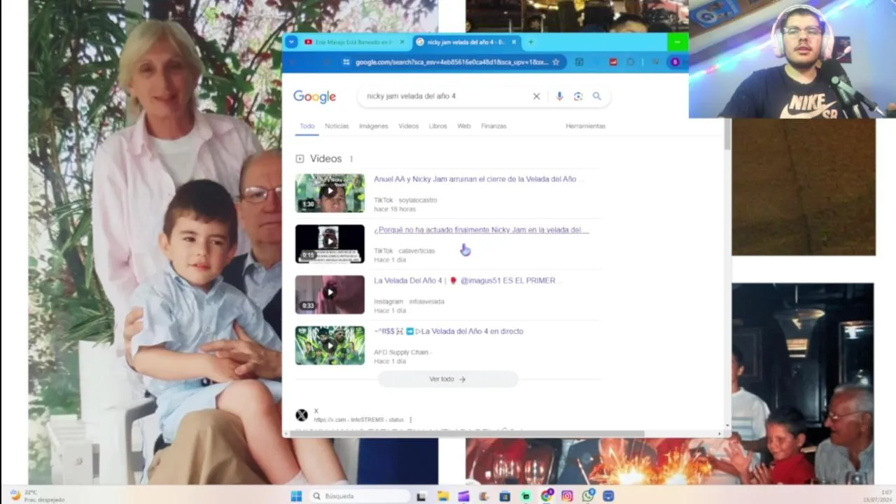
Task: Open the Anuel AA y Nicky Jam video link
Action: tap(475, 179)
